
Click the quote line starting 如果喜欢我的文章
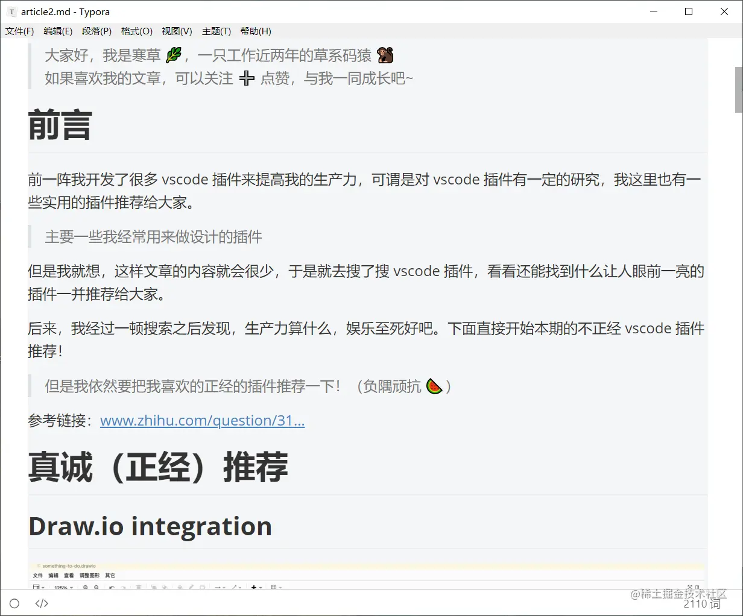point(229,78)
